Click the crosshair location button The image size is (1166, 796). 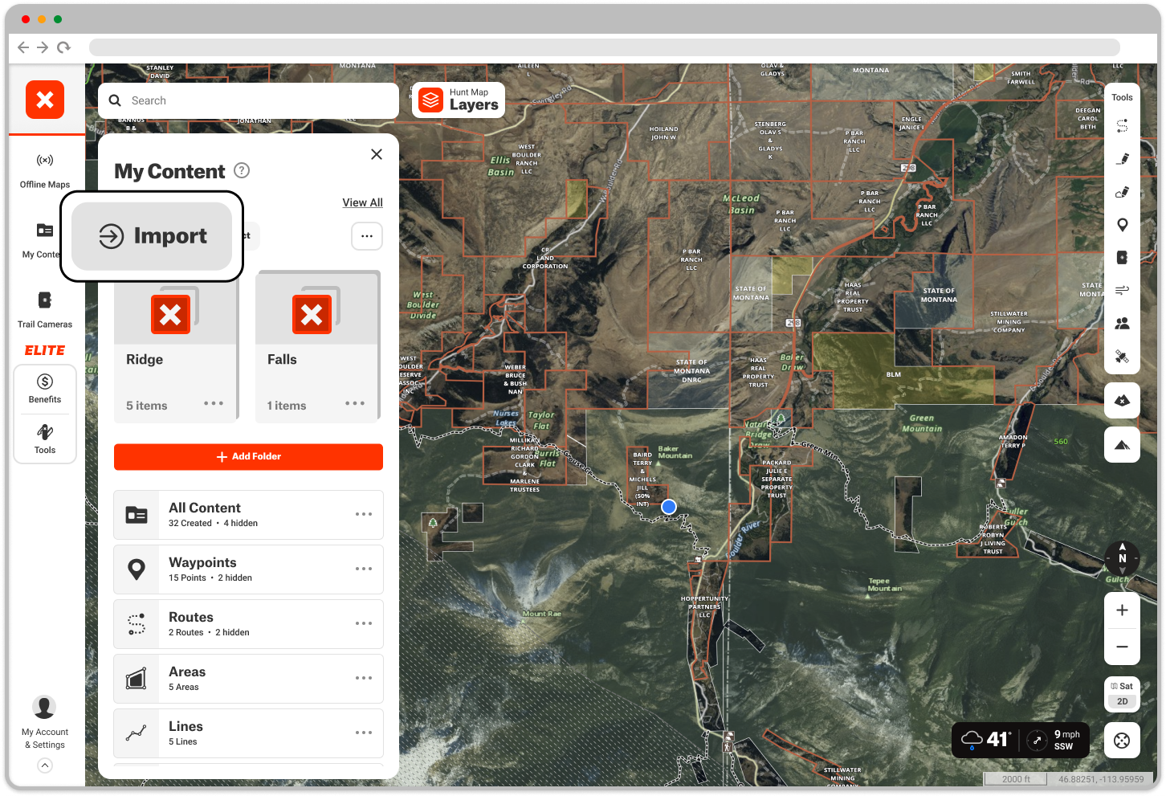click(1122, 741)
